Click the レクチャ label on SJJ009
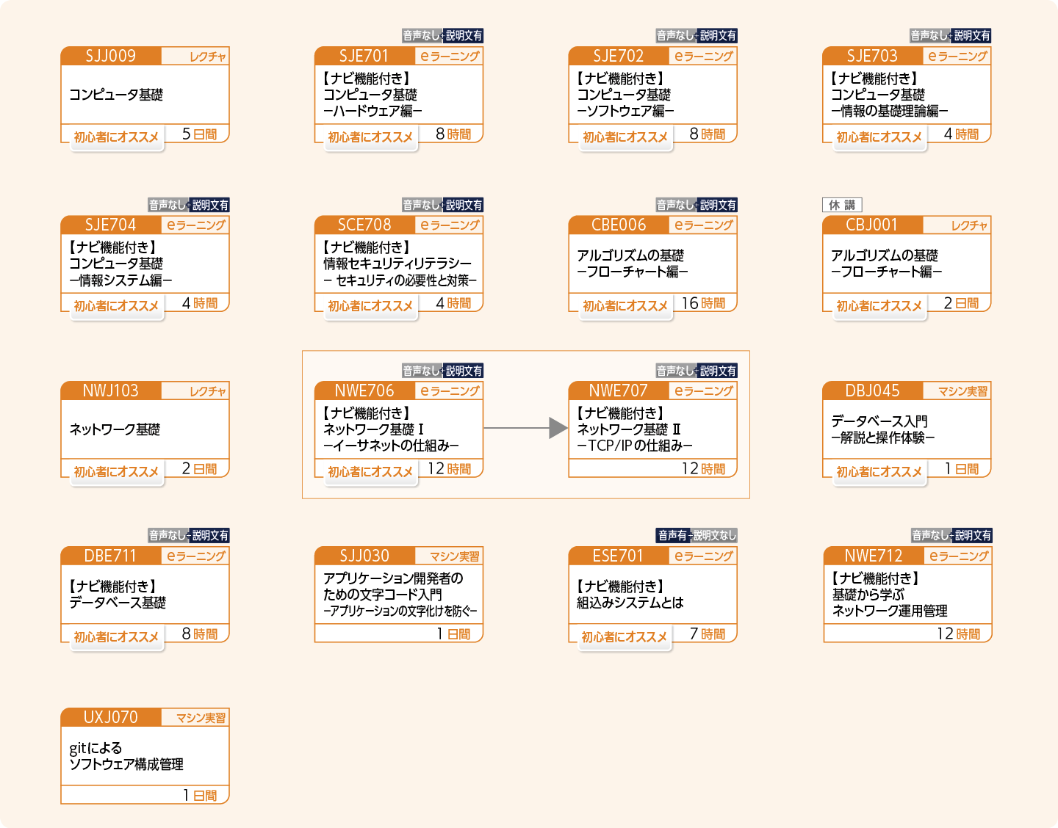The height and width of the screenshot is (828, 1058). (x=207, y=57)
